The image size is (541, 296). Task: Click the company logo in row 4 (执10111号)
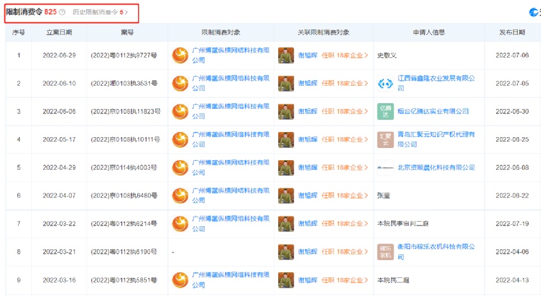(180, 140)
